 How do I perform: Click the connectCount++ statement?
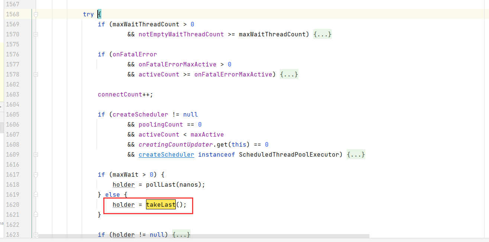tap(125, 95)
